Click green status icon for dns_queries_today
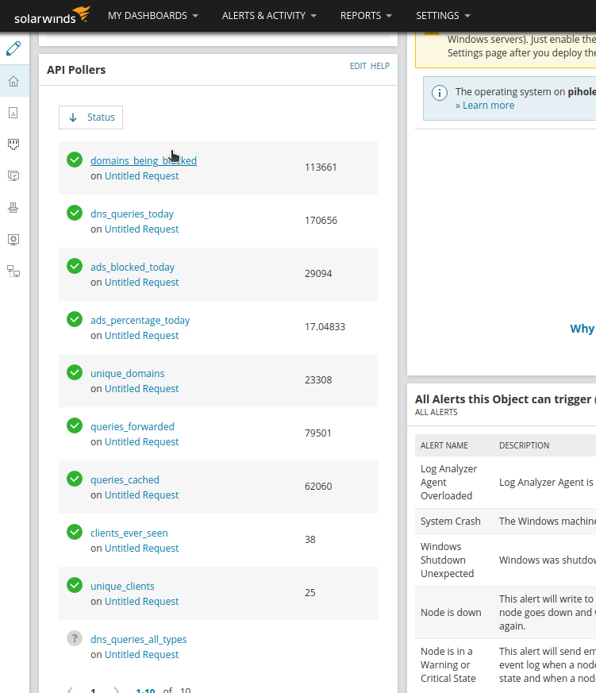596x693 pixels. [x=75, y=213]
